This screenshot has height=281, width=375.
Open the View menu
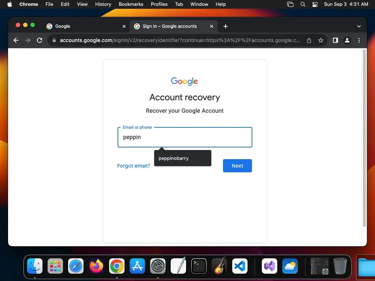pyautogui.click(x=82, y=4)
